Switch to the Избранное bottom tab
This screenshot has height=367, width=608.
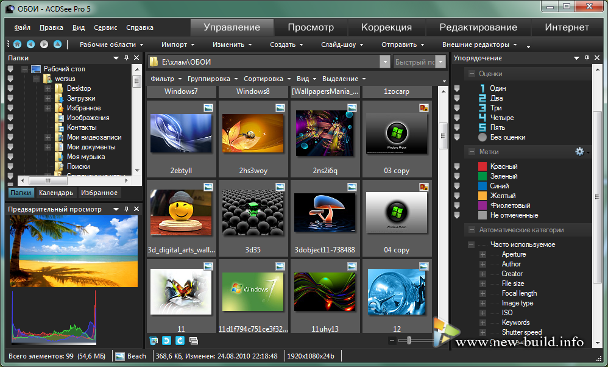(99, 193)
